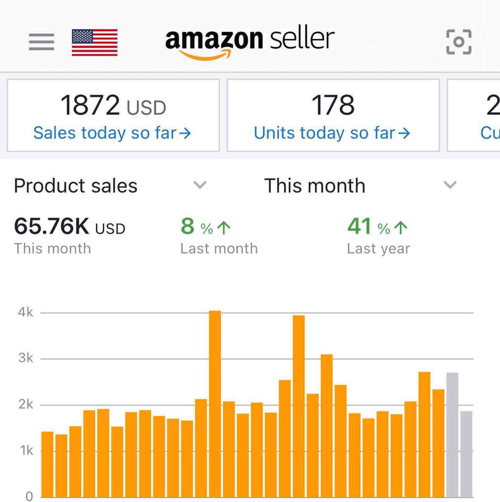500x502 pixels.
Task: Tap the tallest orange bar in chart
Action: point(215,403)
